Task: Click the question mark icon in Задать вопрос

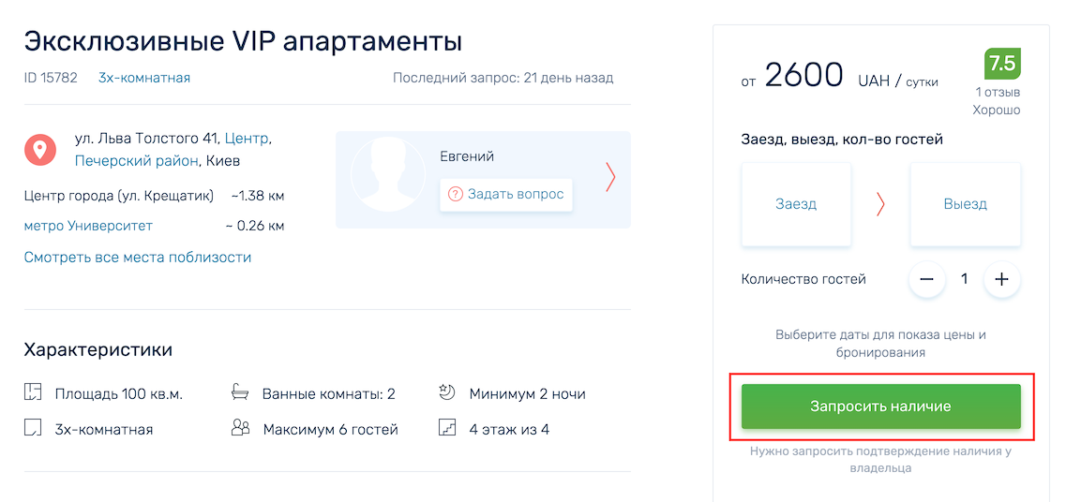Action: [455, 195]
